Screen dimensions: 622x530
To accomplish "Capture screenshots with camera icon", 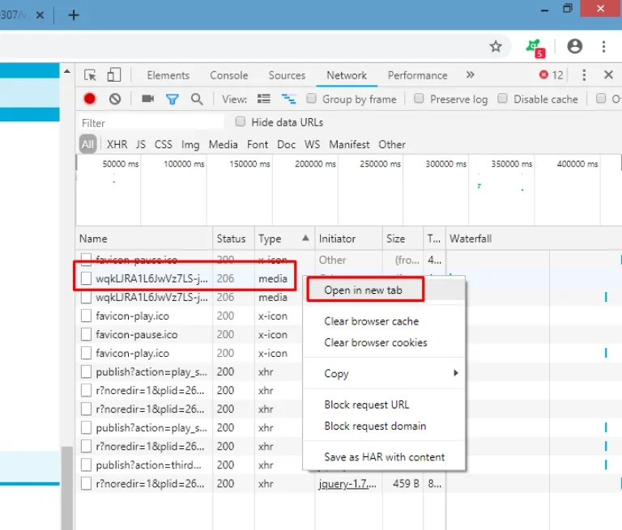I will (147, 98).
